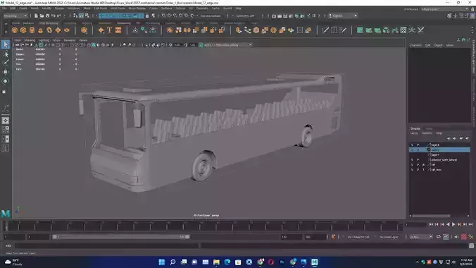476x268 pixels.
Task: Click the single-pane layout icon in the toolbox
Action: coord(6,121)
